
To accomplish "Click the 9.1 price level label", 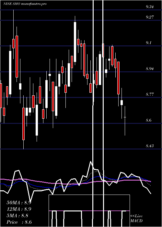I will click(149, 43).
